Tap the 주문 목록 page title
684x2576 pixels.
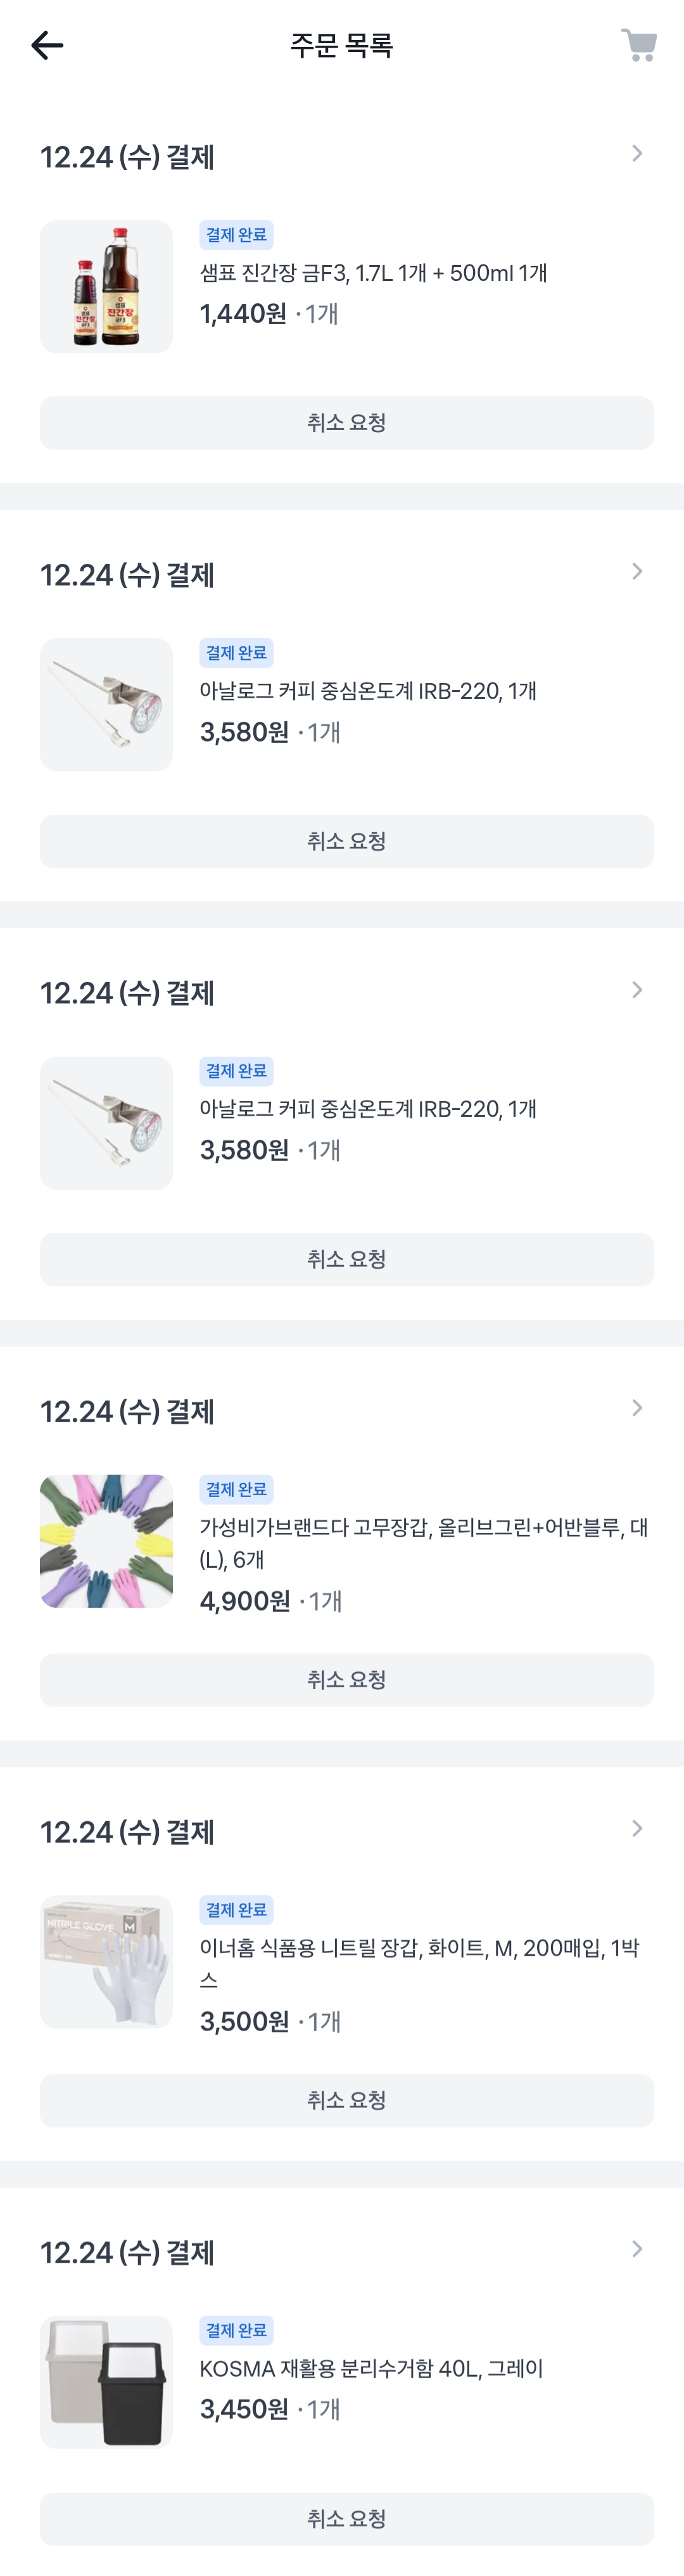[x=341, y=45]
